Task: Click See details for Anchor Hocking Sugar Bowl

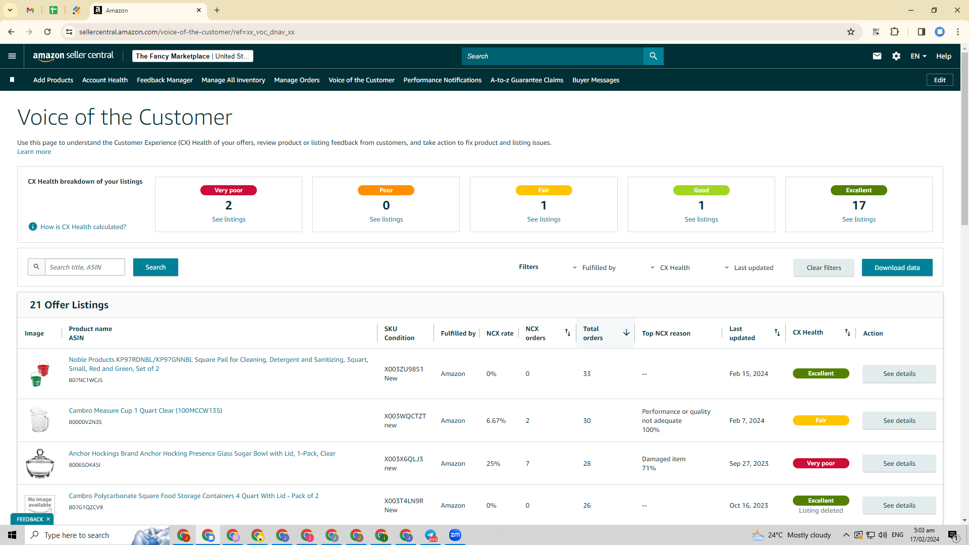Action: (899, 463)
